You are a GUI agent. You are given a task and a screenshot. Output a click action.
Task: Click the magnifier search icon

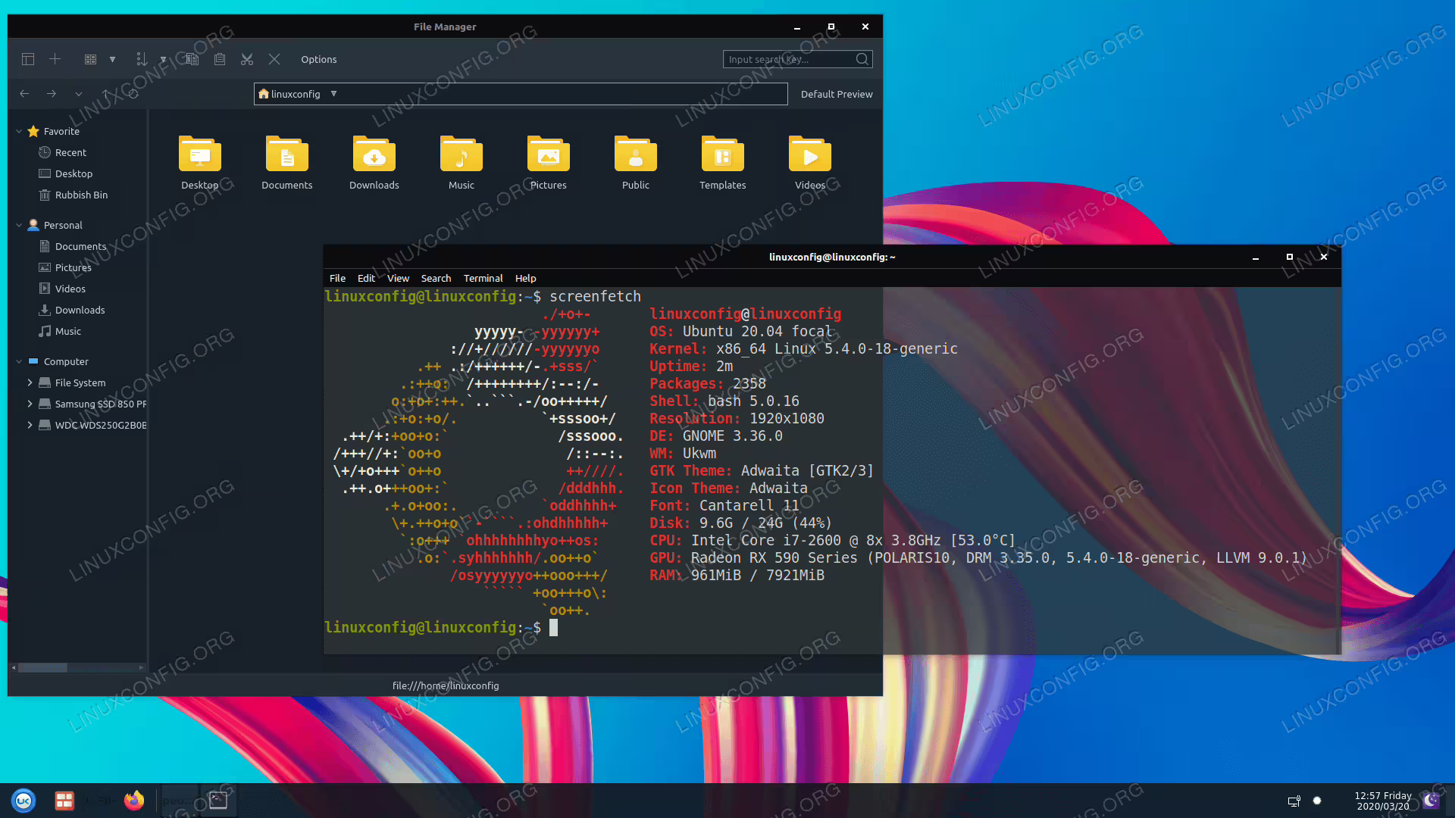(862, 59)
